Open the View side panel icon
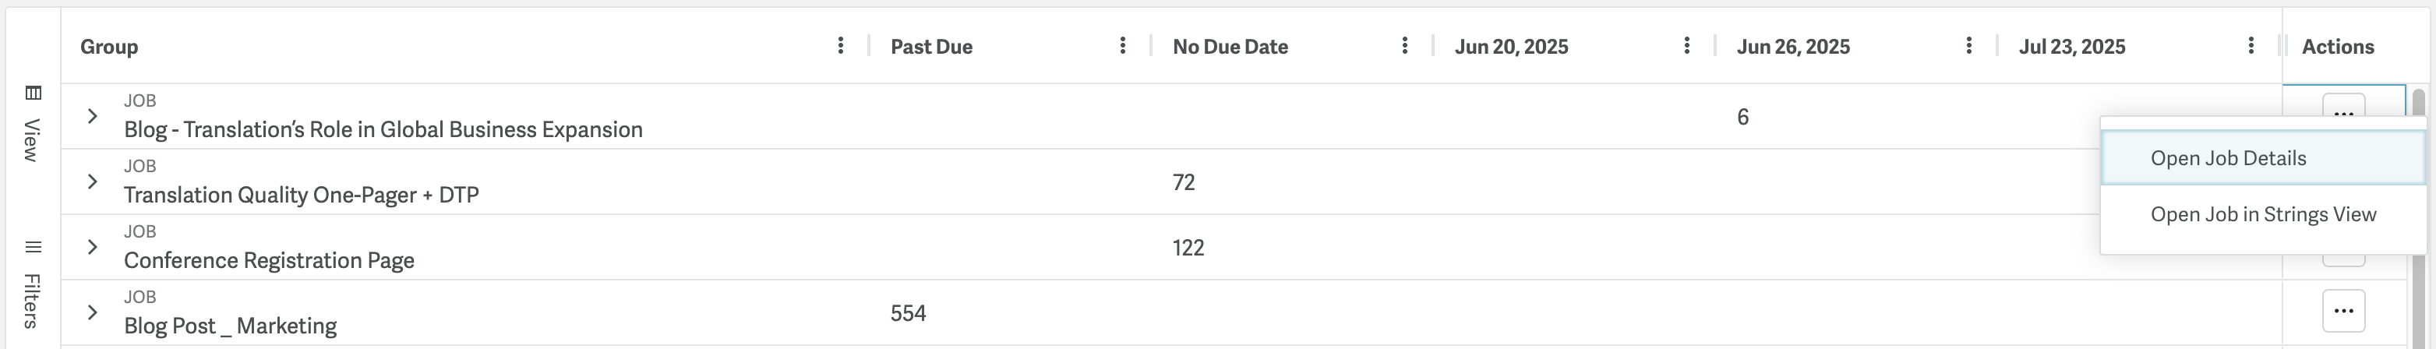 [33, 93]
